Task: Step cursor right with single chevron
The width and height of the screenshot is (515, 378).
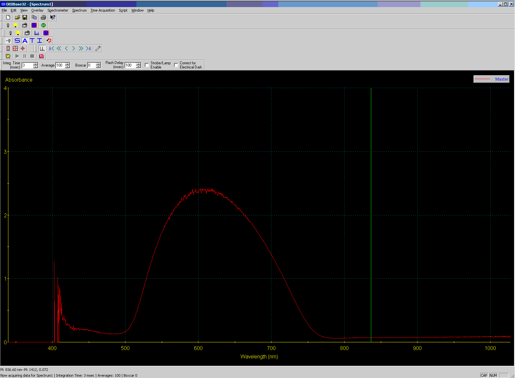Action: tap(74, 48)
